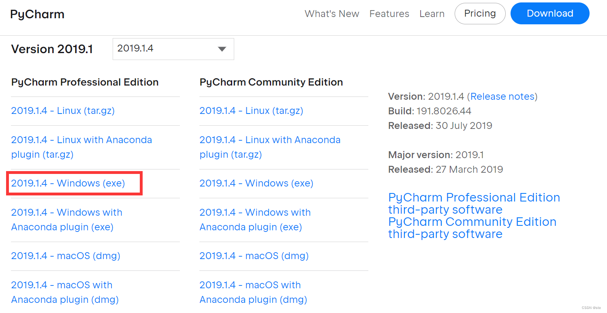
Task: Download Community Edition for Linux (tar.gz)
Action: (x=251, y=110)
